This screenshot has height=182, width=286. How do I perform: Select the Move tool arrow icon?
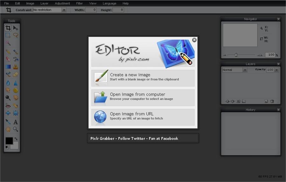[x=16, y=28]
